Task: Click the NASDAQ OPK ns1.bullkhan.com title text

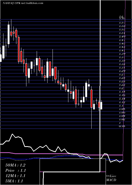Action: point(23,3)
